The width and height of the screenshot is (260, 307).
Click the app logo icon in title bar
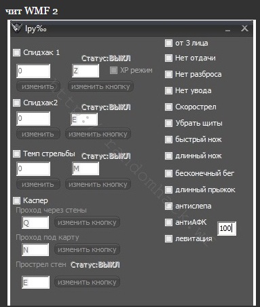coord(17,28)
